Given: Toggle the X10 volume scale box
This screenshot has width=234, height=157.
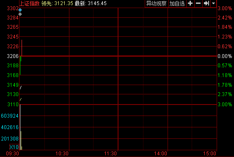Looking at the screenshot, I should coord(14,147).
